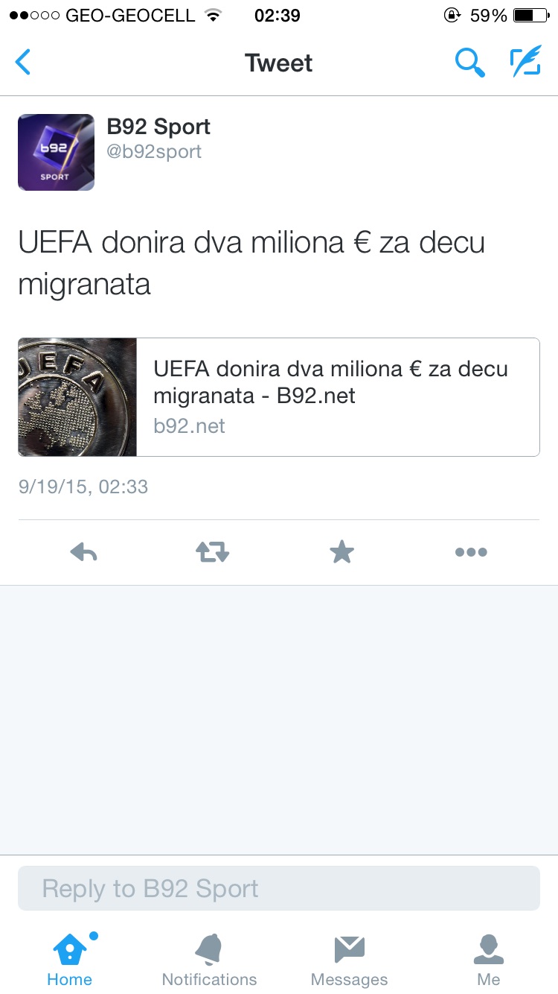Tap the b92.net domain text
Screen dimensions: 558x994
[x=189, y=426]
